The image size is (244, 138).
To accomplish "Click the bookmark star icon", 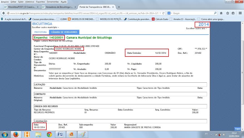I will (228, 13).
